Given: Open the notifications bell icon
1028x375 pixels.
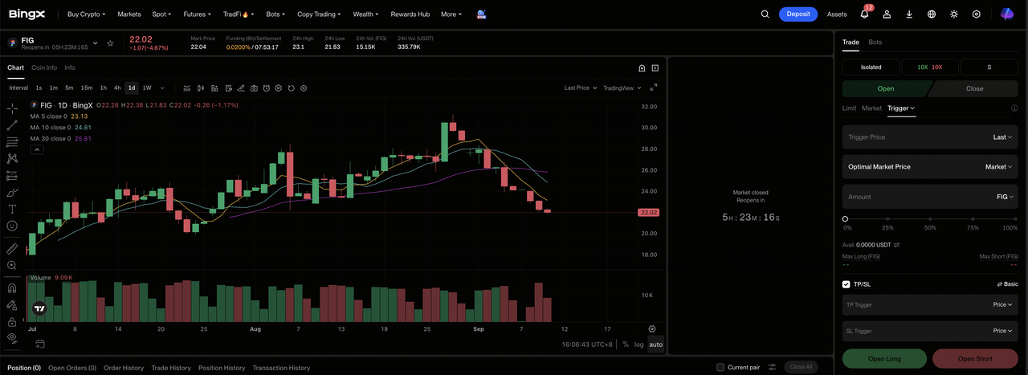Looking at the screenshot, I should (x=864, y=14).
